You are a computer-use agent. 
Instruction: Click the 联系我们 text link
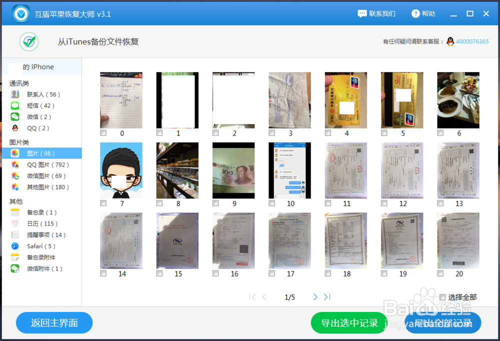click(382, 13)
